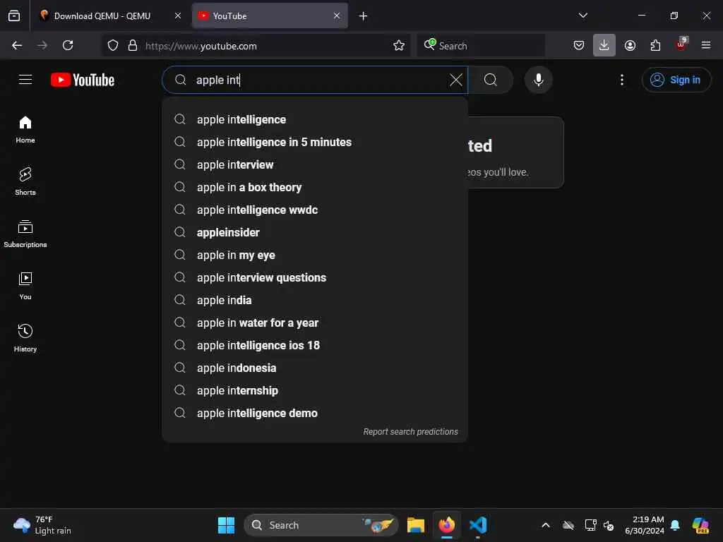Viewport: 723px width, 542px height.
Task: Show hidden system tray icons
Action: pos(546,525)
